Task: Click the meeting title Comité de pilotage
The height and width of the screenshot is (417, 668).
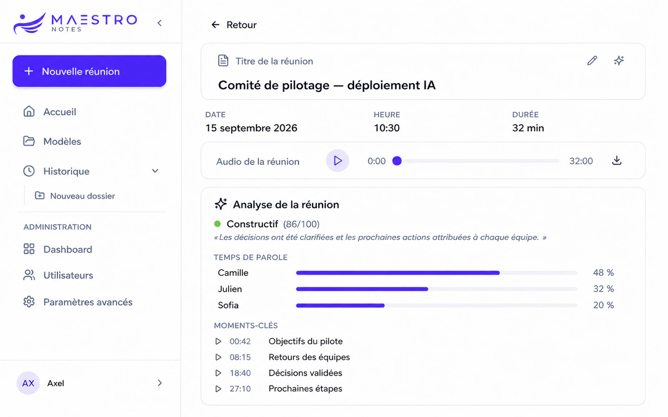Action: 327,85
